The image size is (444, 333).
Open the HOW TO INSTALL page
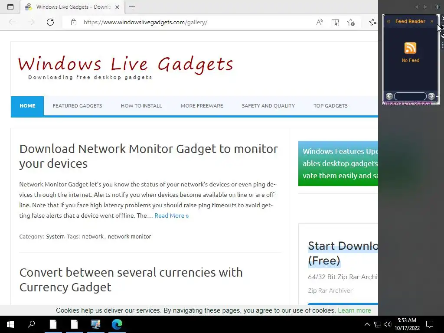click(141, 106)
